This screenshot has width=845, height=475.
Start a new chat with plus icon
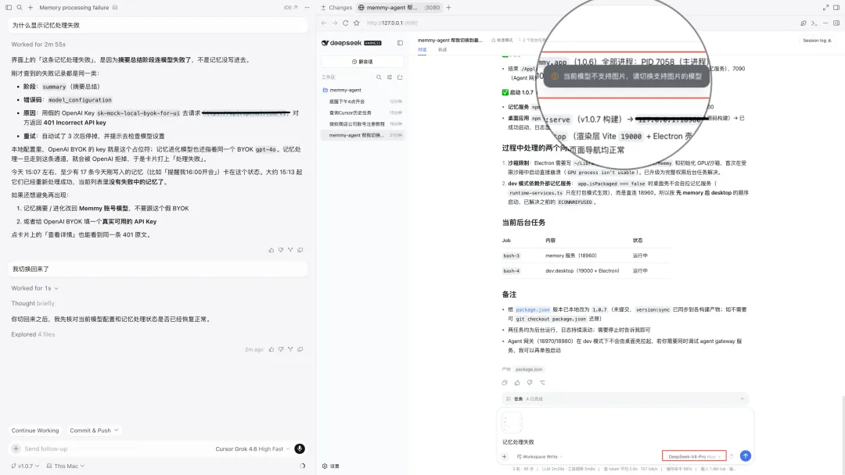(x=31, y=8)
